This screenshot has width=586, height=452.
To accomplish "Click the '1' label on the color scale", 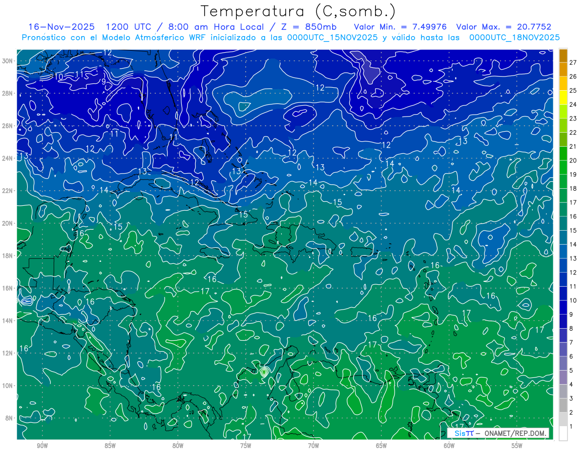I will click(x=571, y=426).
